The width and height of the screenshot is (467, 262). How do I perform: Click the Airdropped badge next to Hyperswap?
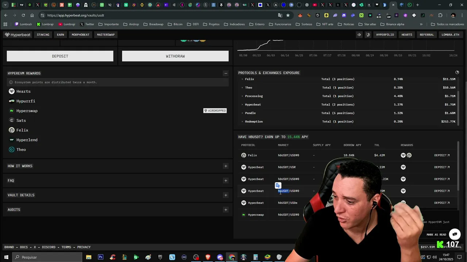point(215,111)
